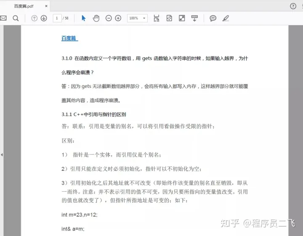Click the text 区别:
This screenshot has width=303, height=236.
pyautogui.click(x=68, y=141)
